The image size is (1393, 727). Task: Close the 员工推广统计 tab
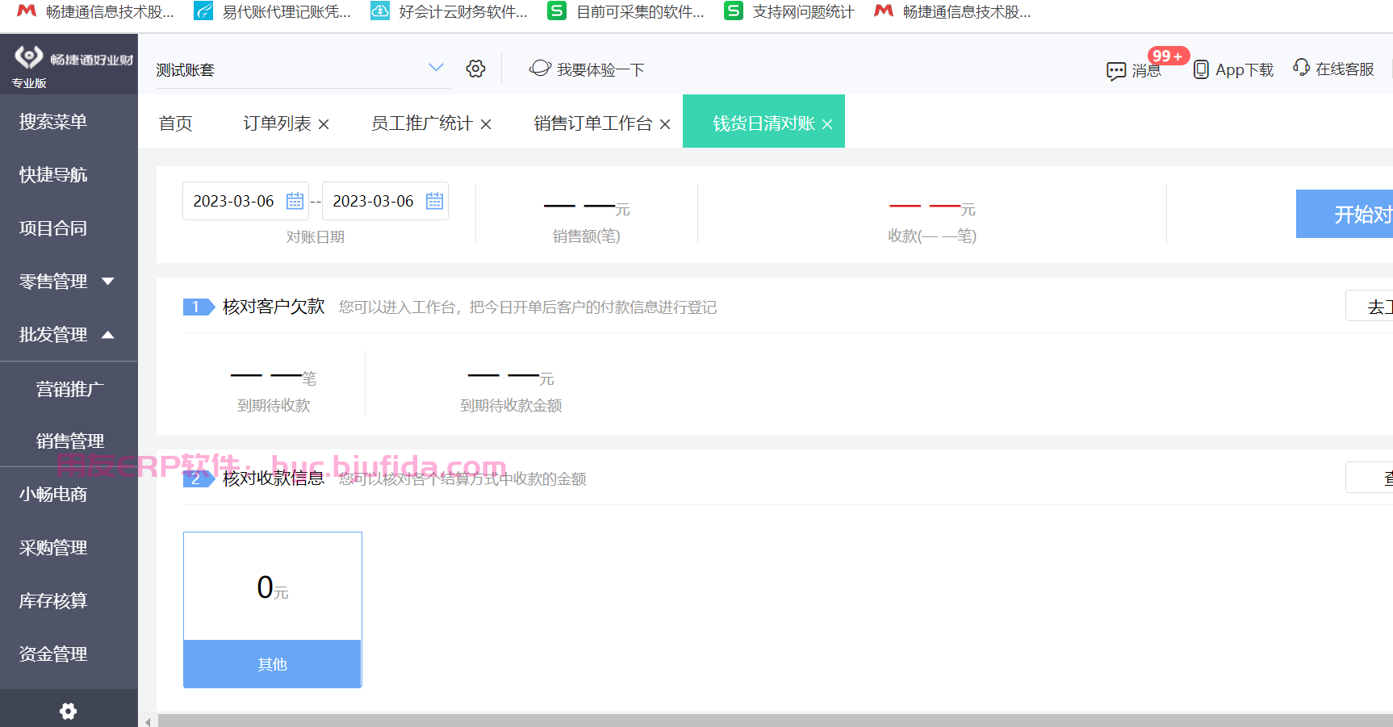(x=486, y=124)
